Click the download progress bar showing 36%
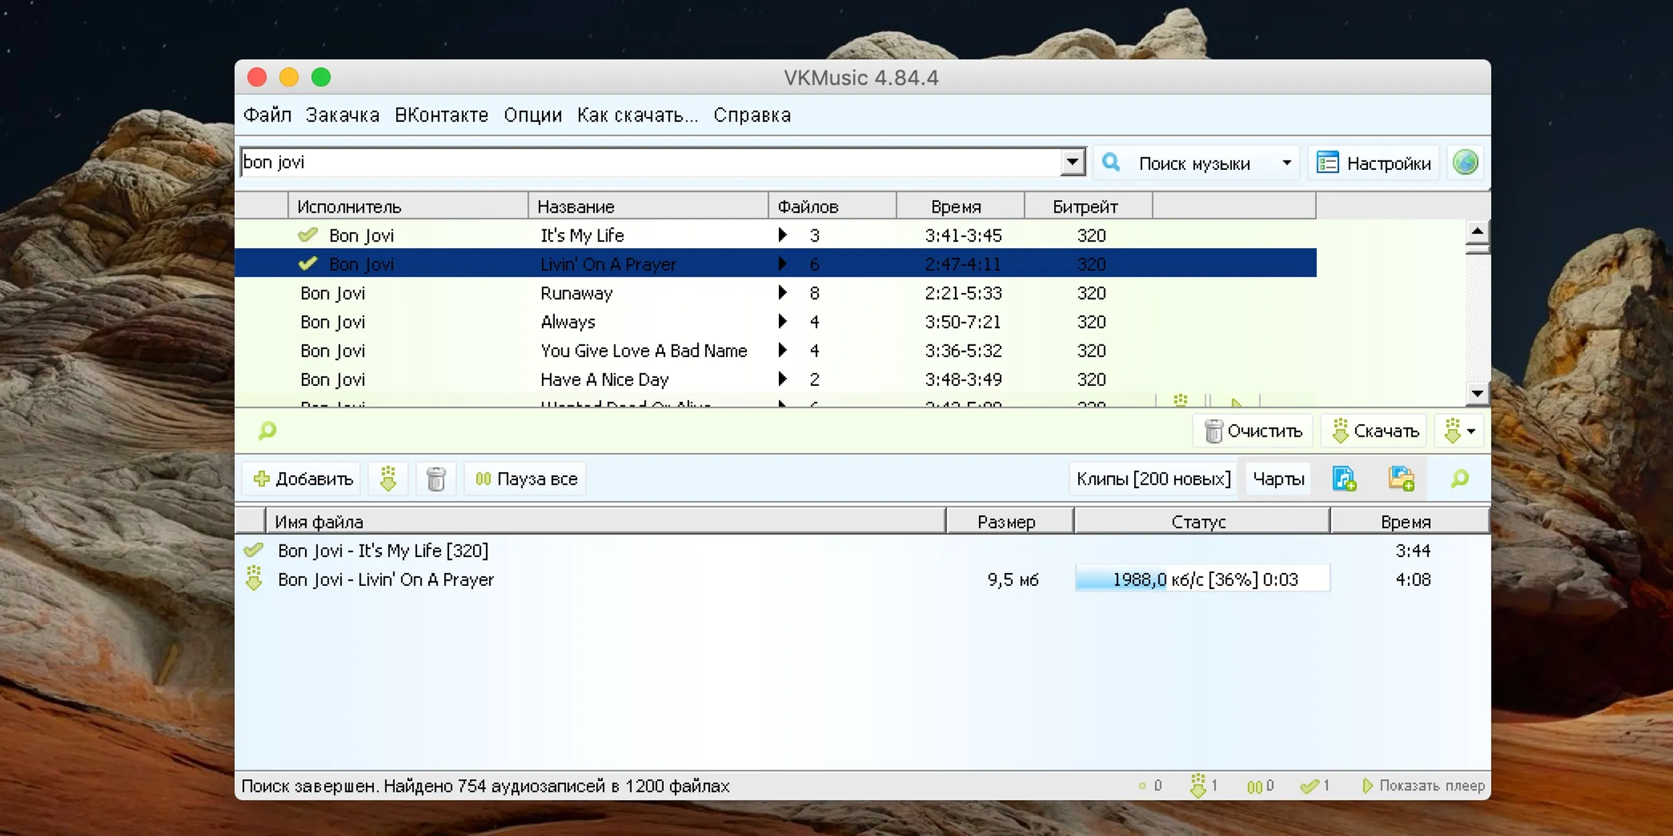This screenshot has width=1673, height=836. click(1203, 579)
